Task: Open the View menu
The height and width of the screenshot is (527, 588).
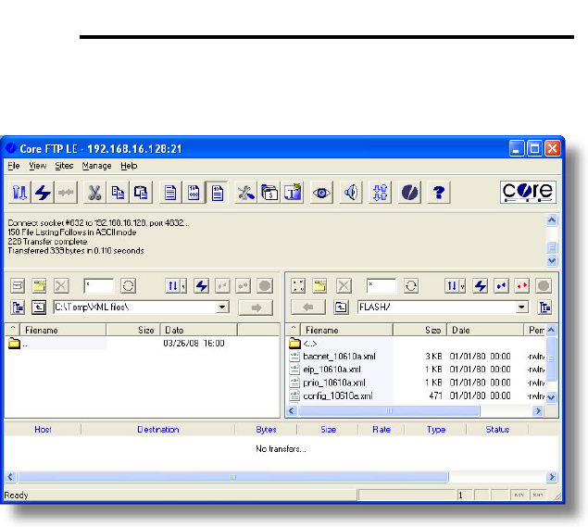Action: [37, 166]
